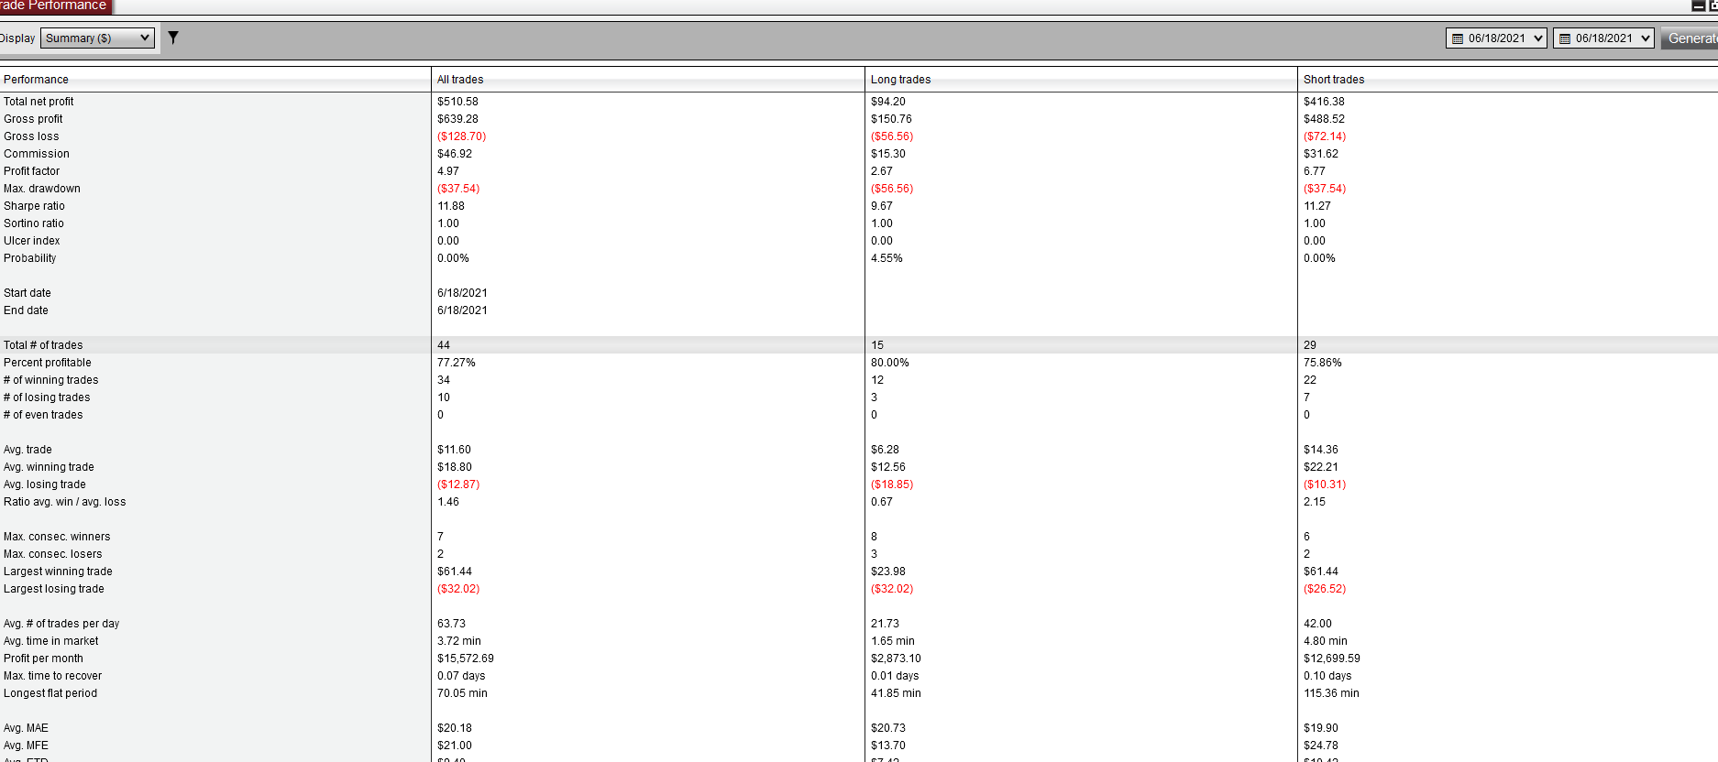Select the Percent profitable row label
The height and width of the screenshot is (762, 1718).
pos(48,363)
